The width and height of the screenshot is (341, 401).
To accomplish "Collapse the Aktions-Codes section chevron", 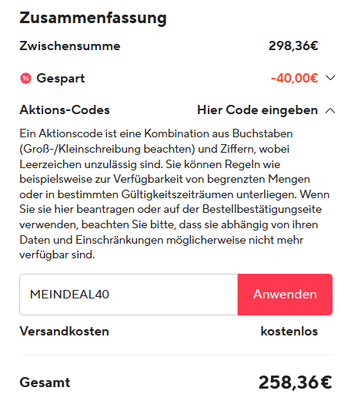I will 330,110.
